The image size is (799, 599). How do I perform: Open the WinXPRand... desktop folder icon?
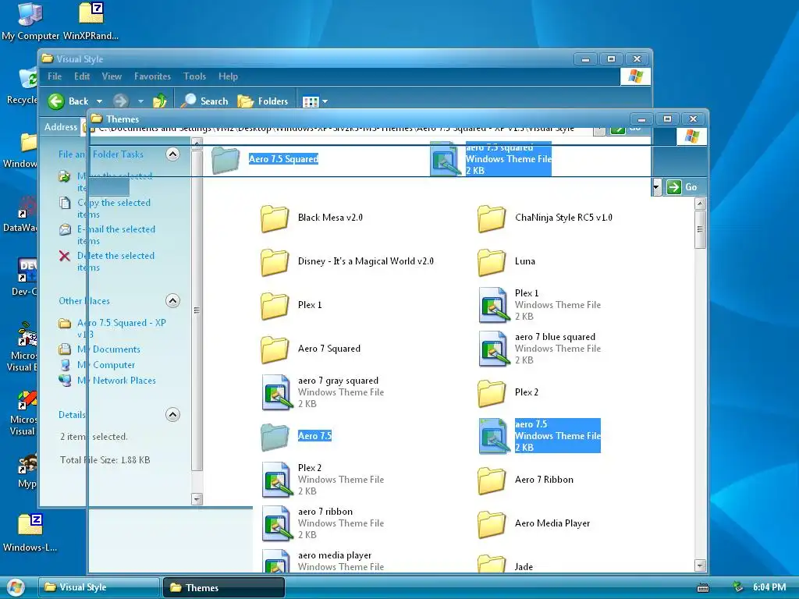[91, 20]
